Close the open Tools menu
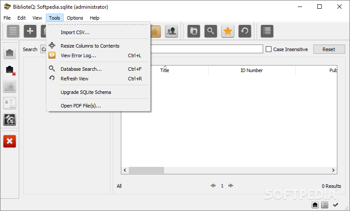This screenshot has width=350, height=211. (x=55, y=18)
